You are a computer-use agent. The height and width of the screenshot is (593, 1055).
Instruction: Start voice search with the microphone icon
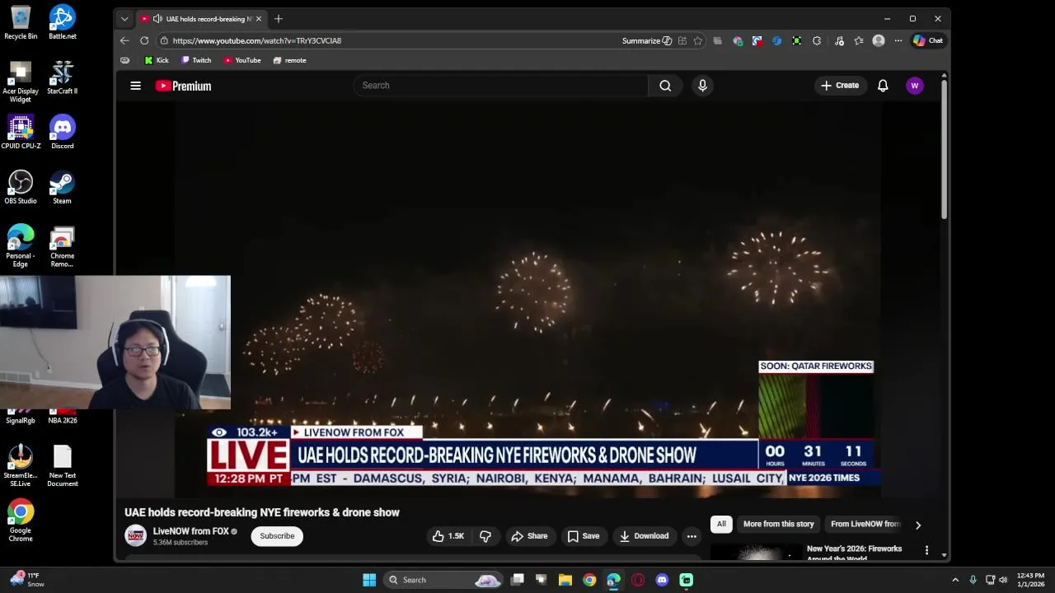click(x=702, y=86)
